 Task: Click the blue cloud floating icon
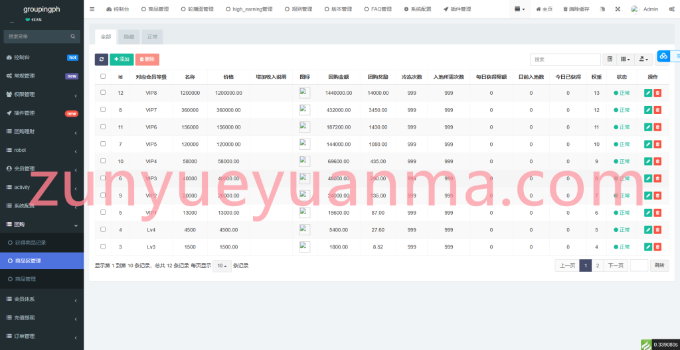tap(663, 56)
